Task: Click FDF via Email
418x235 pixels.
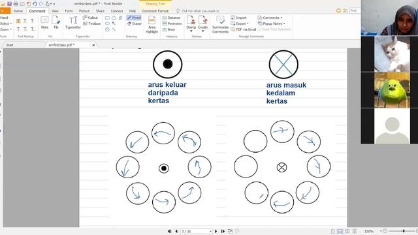Action: pos(244,29)
